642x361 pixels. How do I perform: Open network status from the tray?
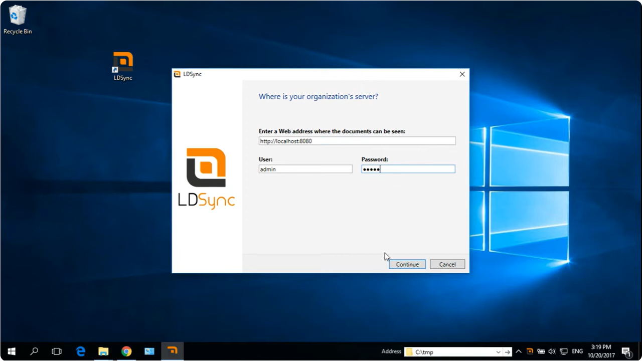[x=564, y=351]
